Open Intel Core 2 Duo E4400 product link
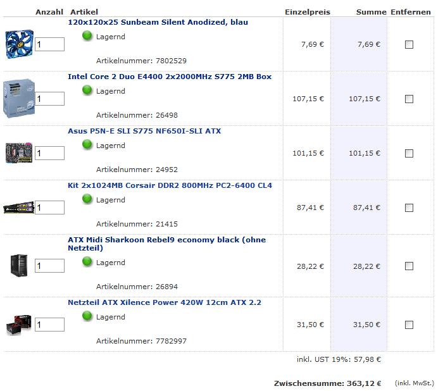Image resolution: width=443 pixels, height=391 pixels. coord(170,77)
